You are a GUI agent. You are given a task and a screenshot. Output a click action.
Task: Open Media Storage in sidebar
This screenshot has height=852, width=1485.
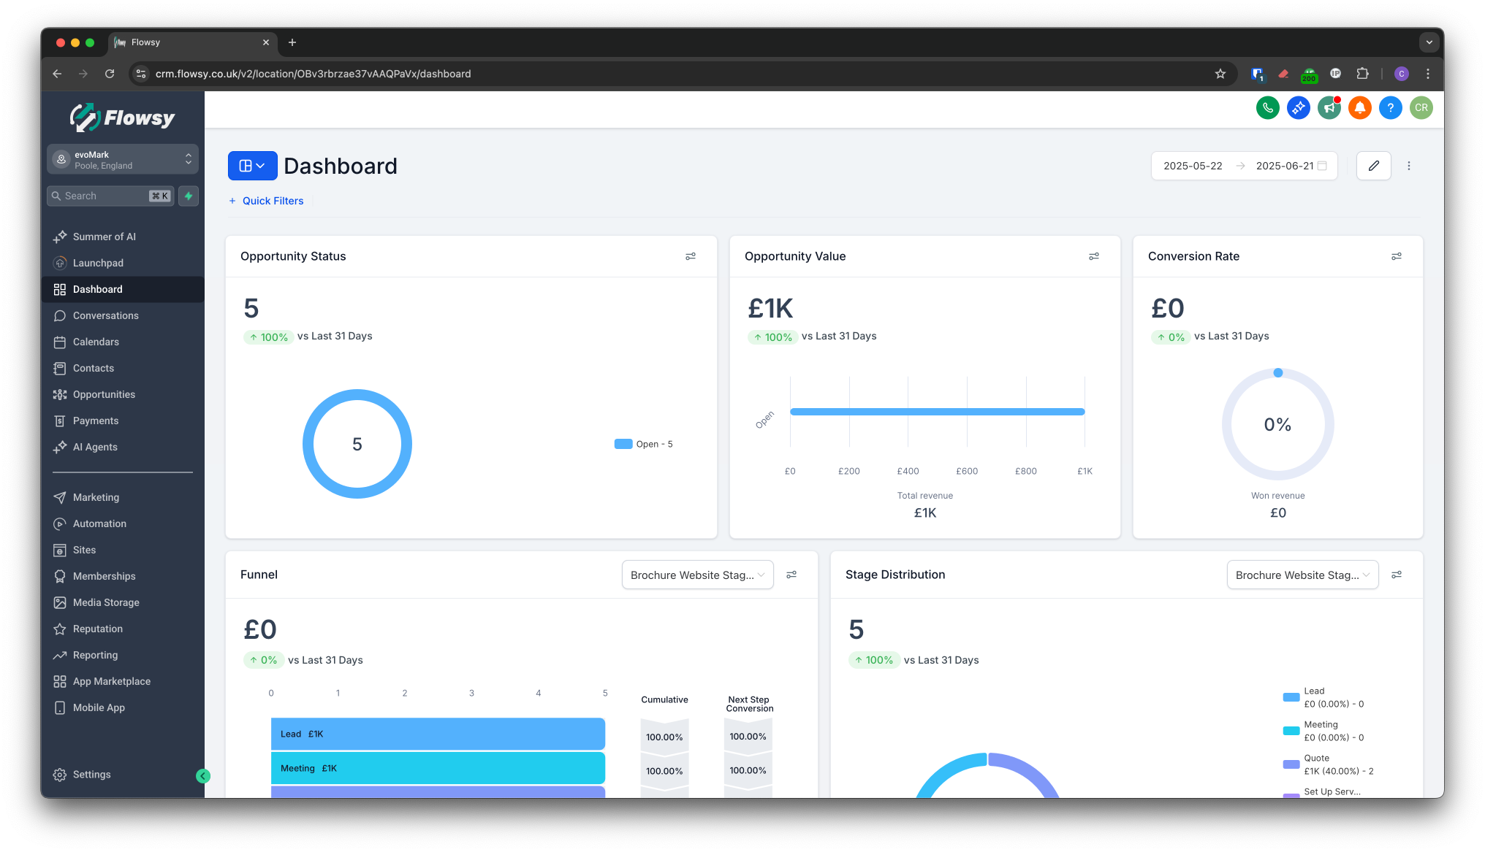coord(123,602)
